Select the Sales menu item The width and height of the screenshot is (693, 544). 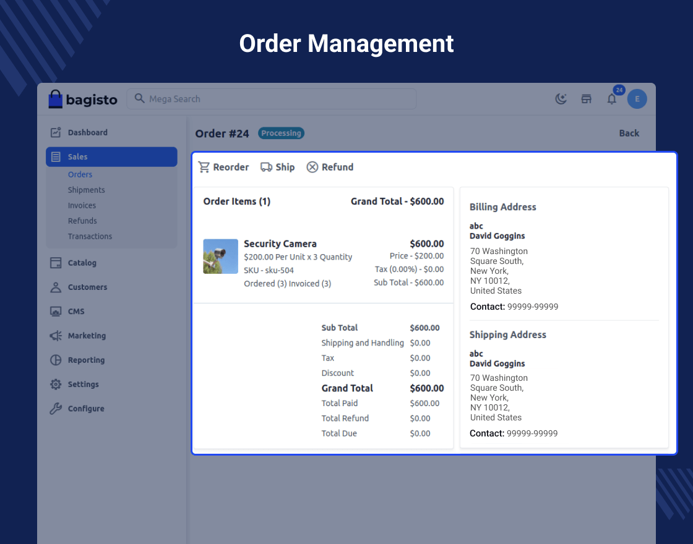pyautogui.click(x=111, y=157)
